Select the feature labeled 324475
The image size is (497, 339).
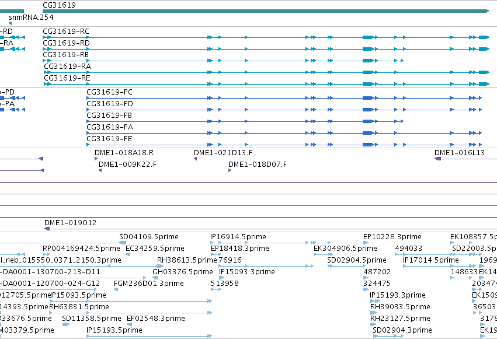(377, 284)
